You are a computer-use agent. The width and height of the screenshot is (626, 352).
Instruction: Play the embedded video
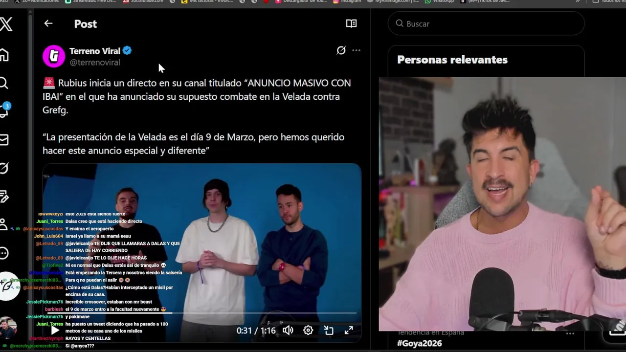[55, 330]
